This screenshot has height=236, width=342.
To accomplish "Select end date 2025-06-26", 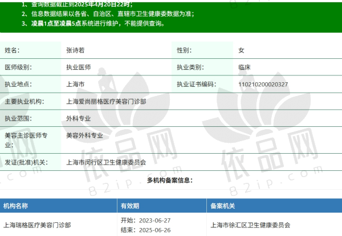I will (155, 230).
